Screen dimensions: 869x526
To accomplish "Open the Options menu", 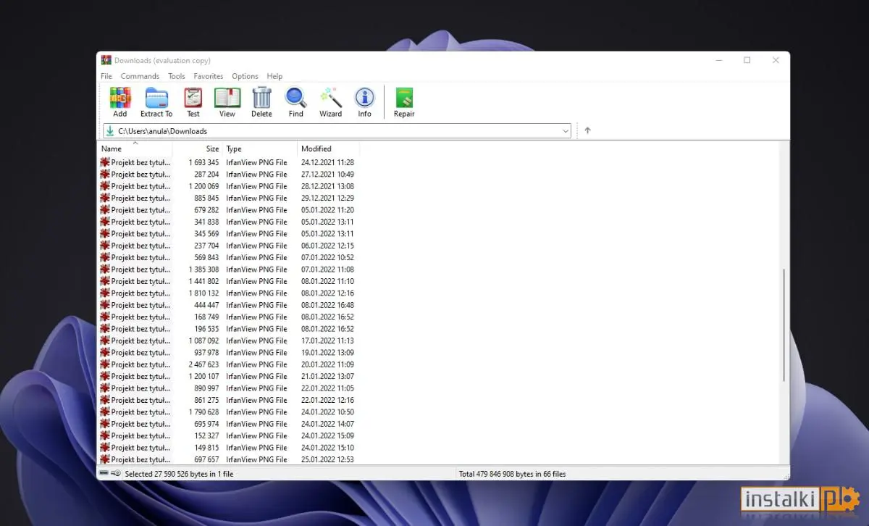I will click(245, 76).
